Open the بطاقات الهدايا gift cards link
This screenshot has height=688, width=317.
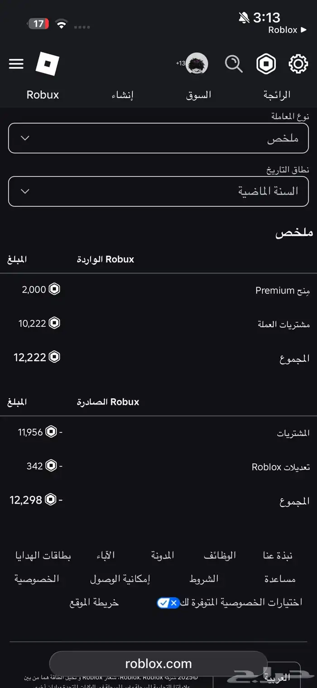43,555
